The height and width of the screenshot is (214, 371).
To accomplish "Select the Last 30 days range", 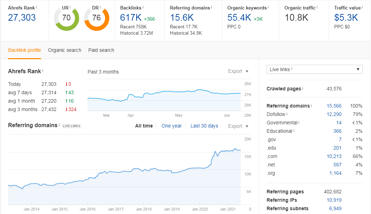I will coord(204,126).
